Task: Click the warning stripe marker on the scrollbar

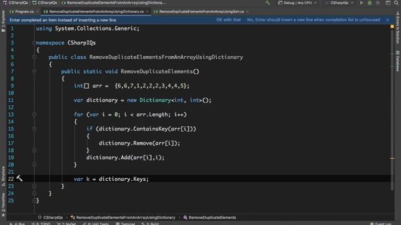Action: click(392, 158)
